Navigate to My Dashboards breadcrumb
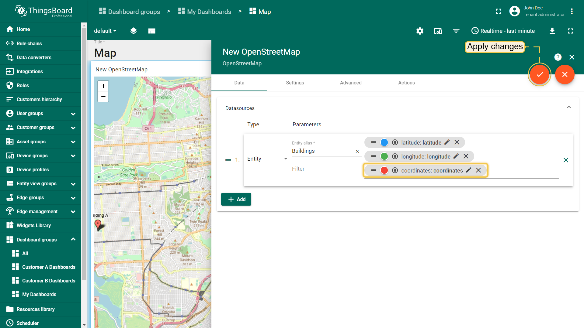584x328 pixels. [x=205, y=12]
